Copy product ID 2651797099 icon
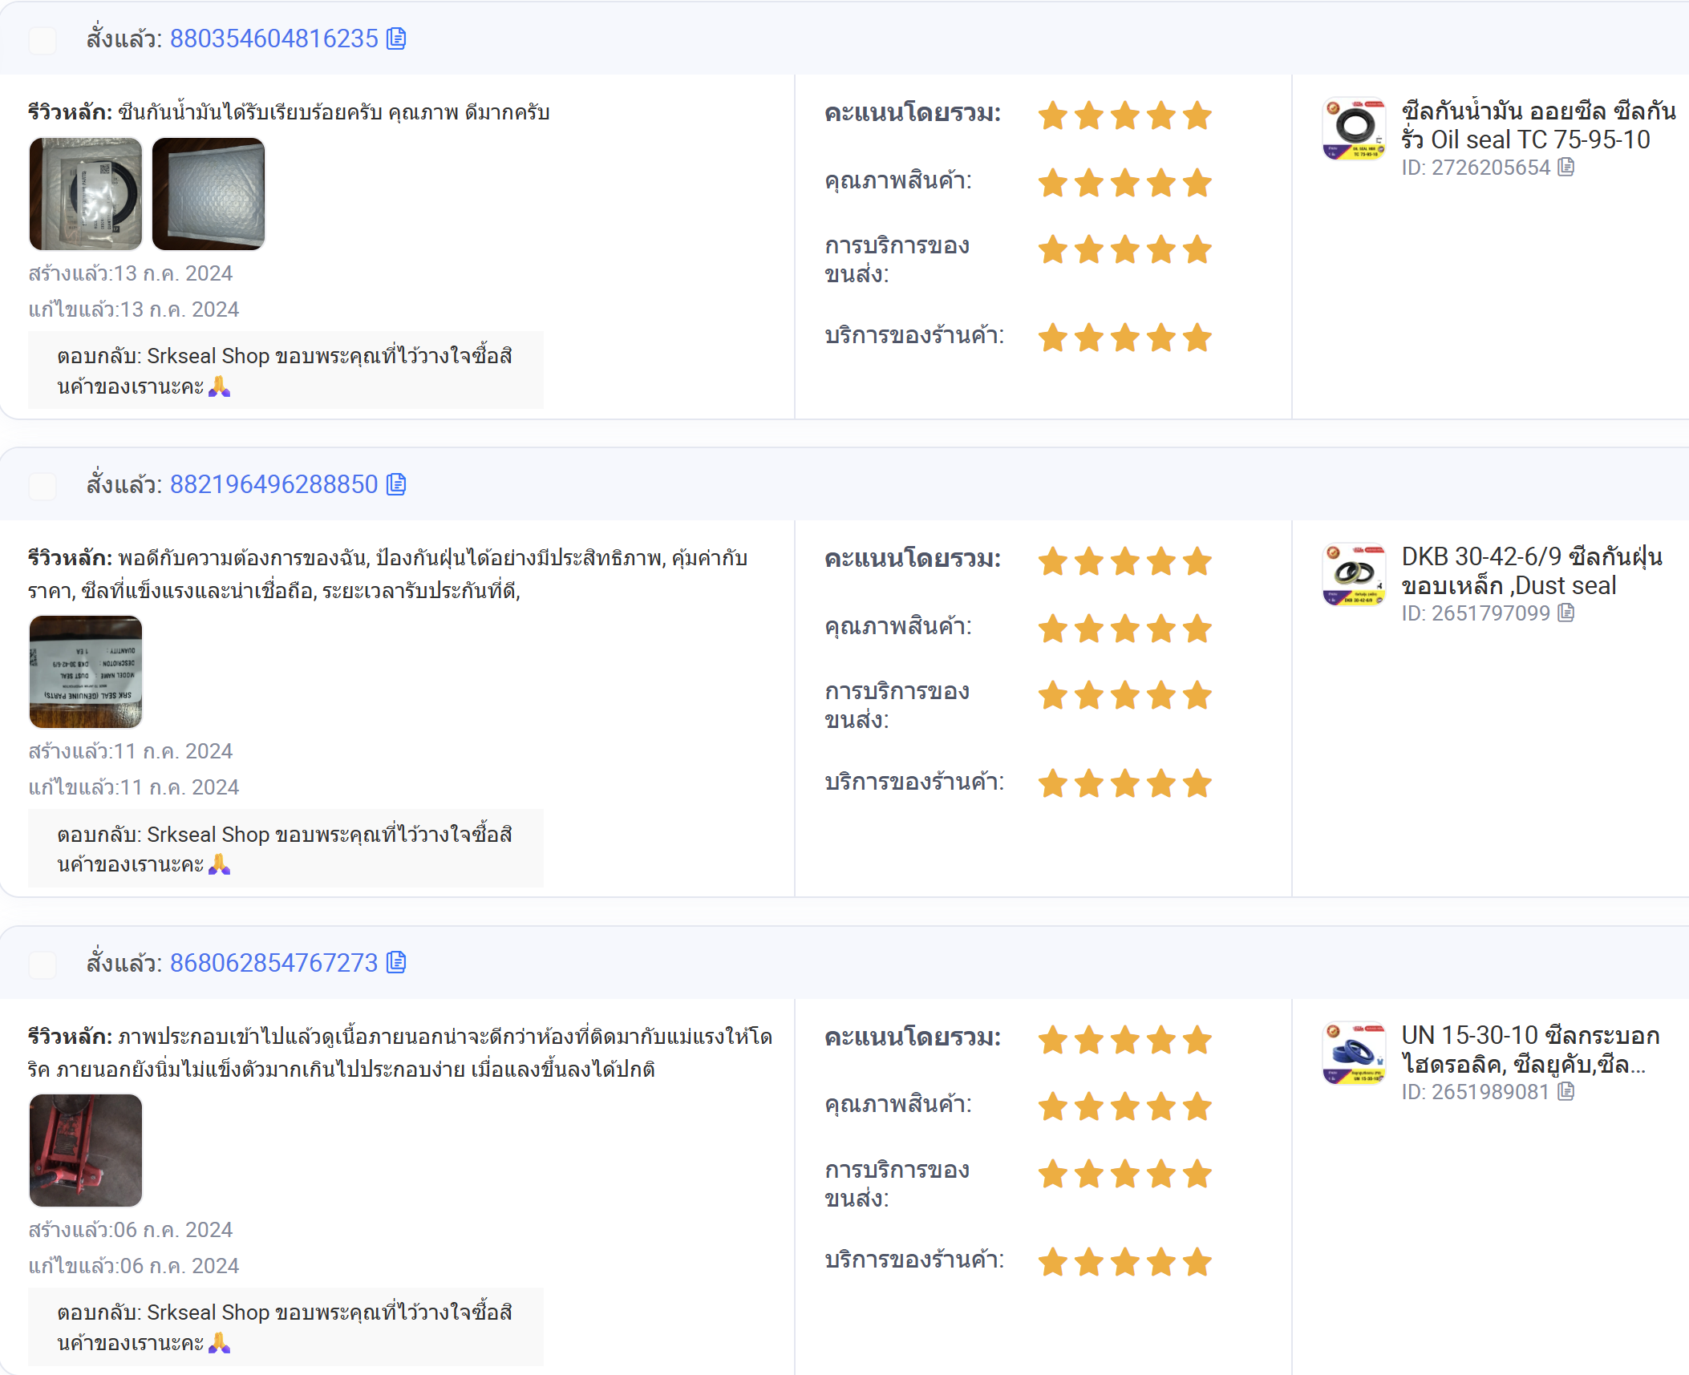Screen dimensions: 1689x1375 point(1566,613)
